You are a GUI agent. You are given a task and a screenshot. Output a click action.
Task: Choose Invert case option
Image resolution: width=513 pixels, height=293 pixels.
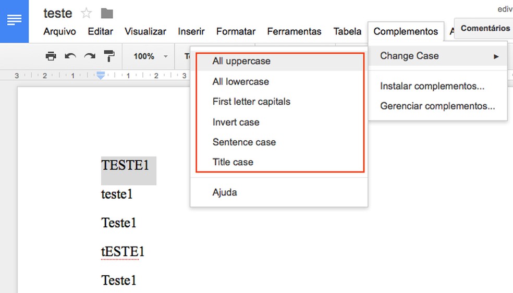coord(236,122)
